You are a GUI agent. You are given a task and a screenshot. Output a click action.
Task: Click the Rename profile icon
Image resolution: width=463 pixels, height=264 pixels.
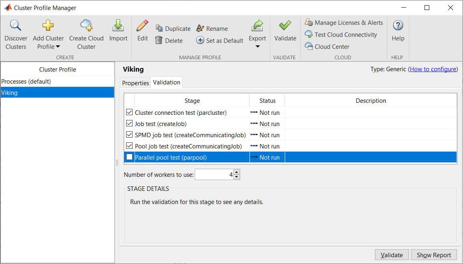(x=200, y=28)
